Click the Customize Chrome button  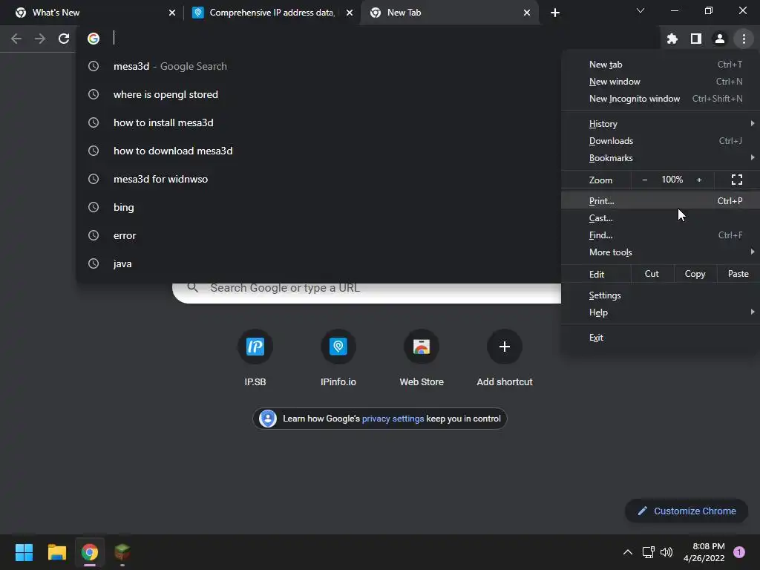click(x=687, y=511)
